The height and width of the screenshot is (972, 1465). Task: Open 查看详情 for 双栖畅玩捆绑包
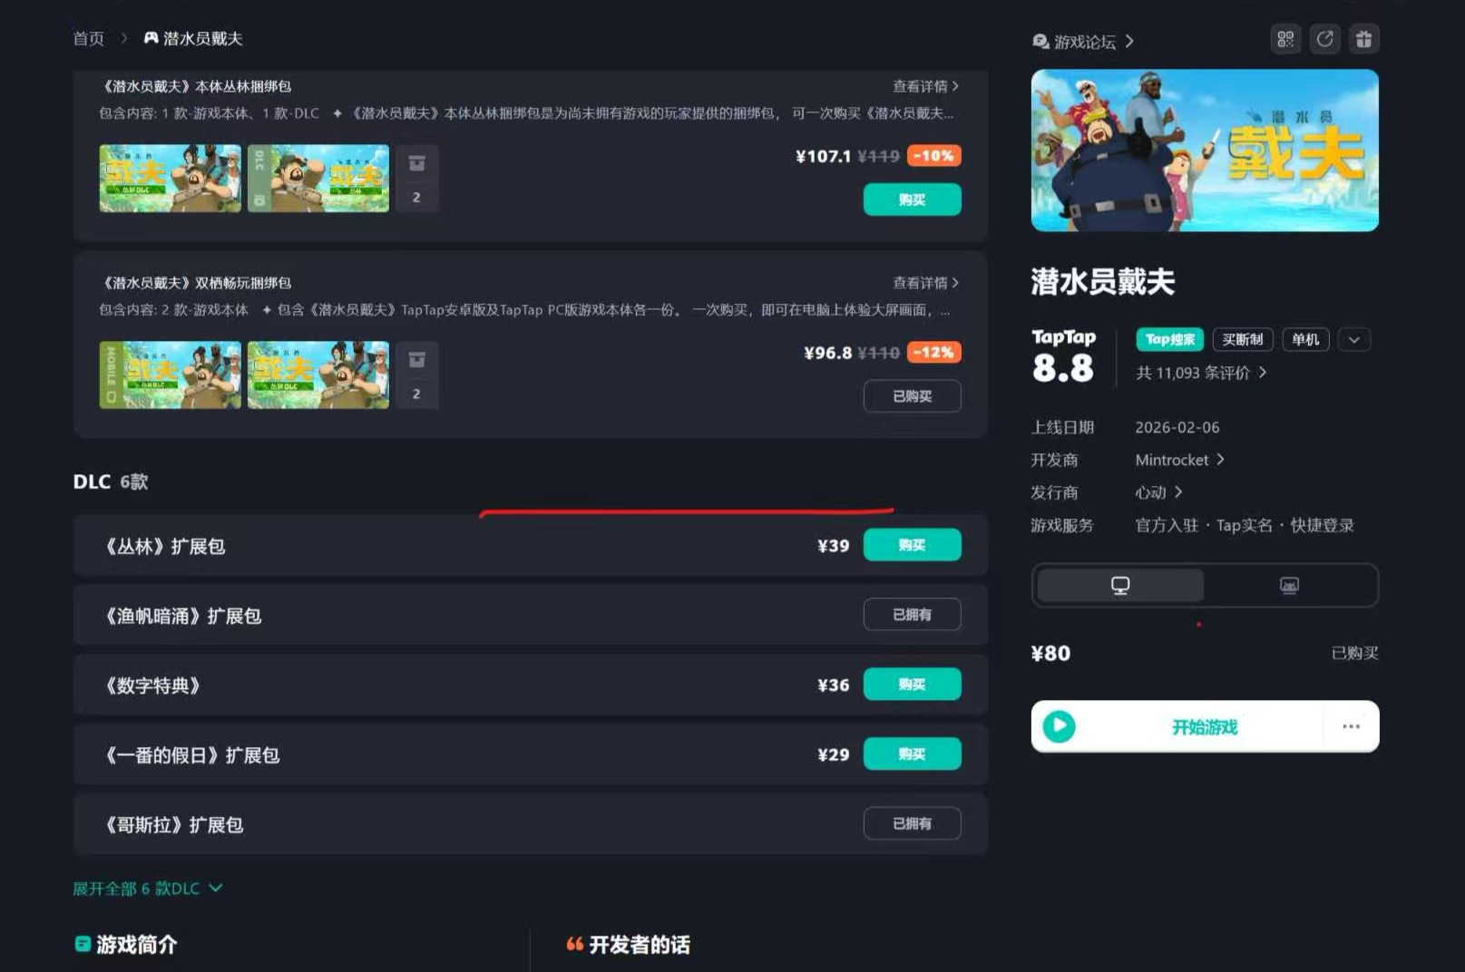click(925, 283)
